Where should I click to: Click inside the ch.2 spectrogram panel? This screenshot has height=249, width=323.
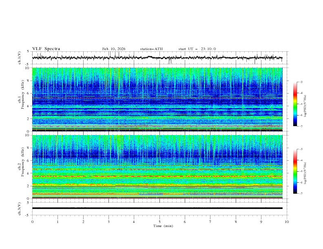click(x=157, y=167)
